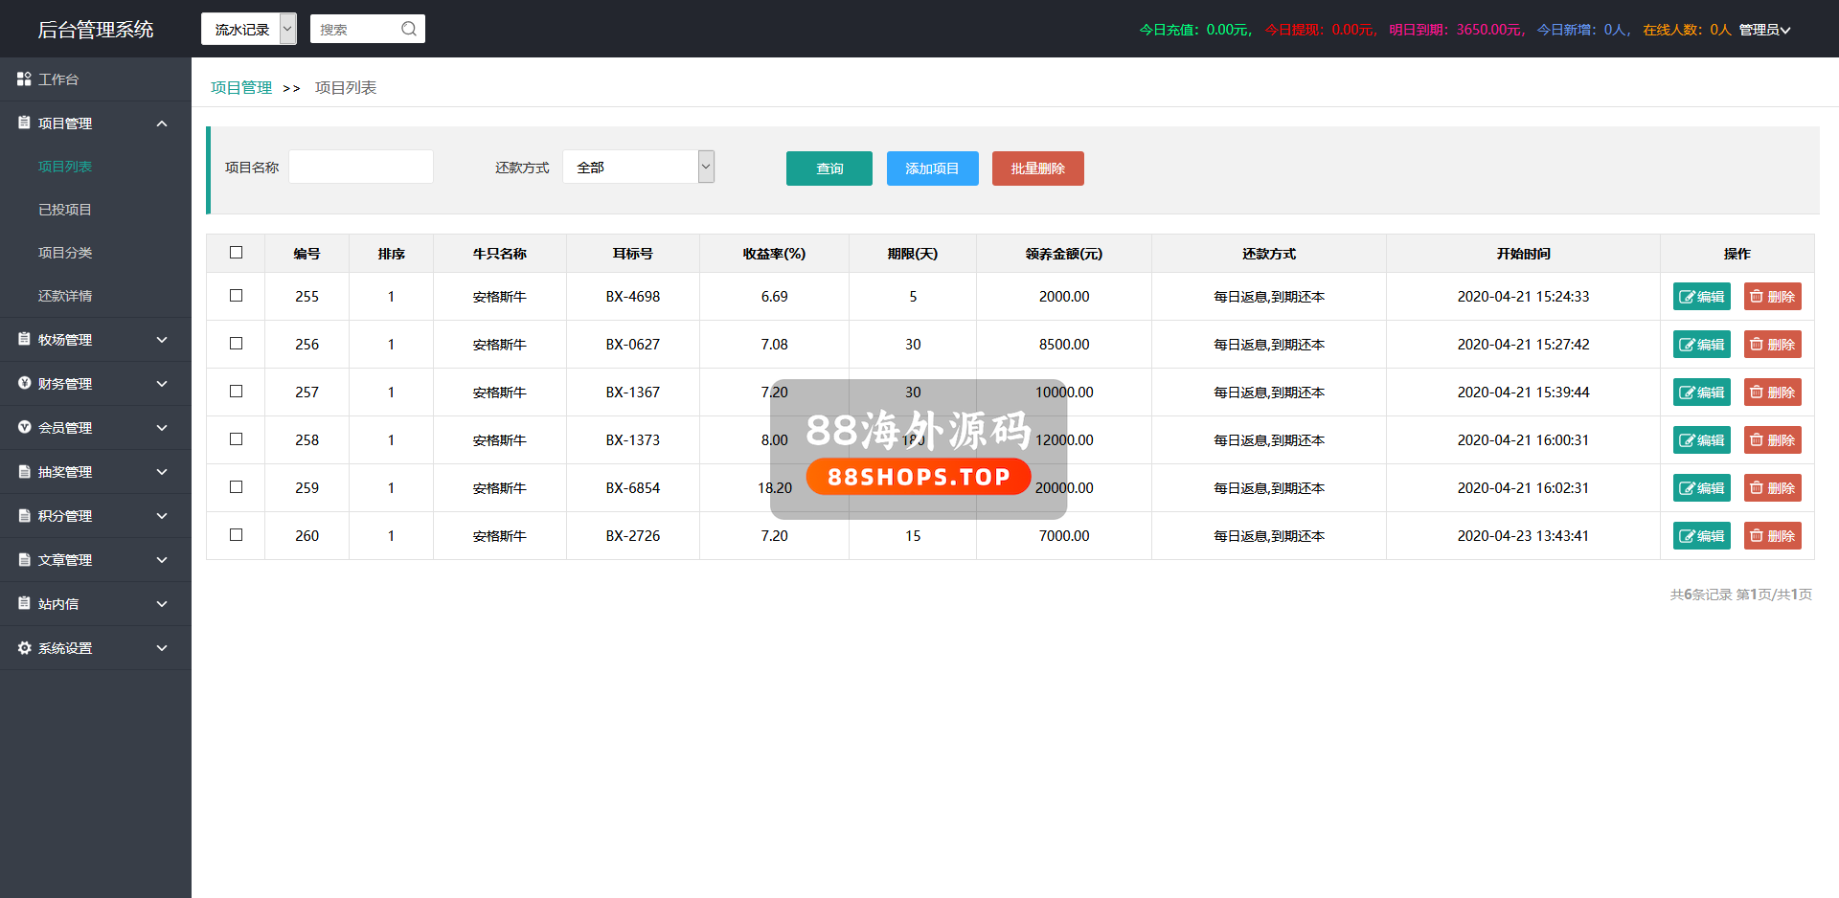Click the 查询 query button
The height and width of the screenshot is (898, 1839).
(829, 168)
